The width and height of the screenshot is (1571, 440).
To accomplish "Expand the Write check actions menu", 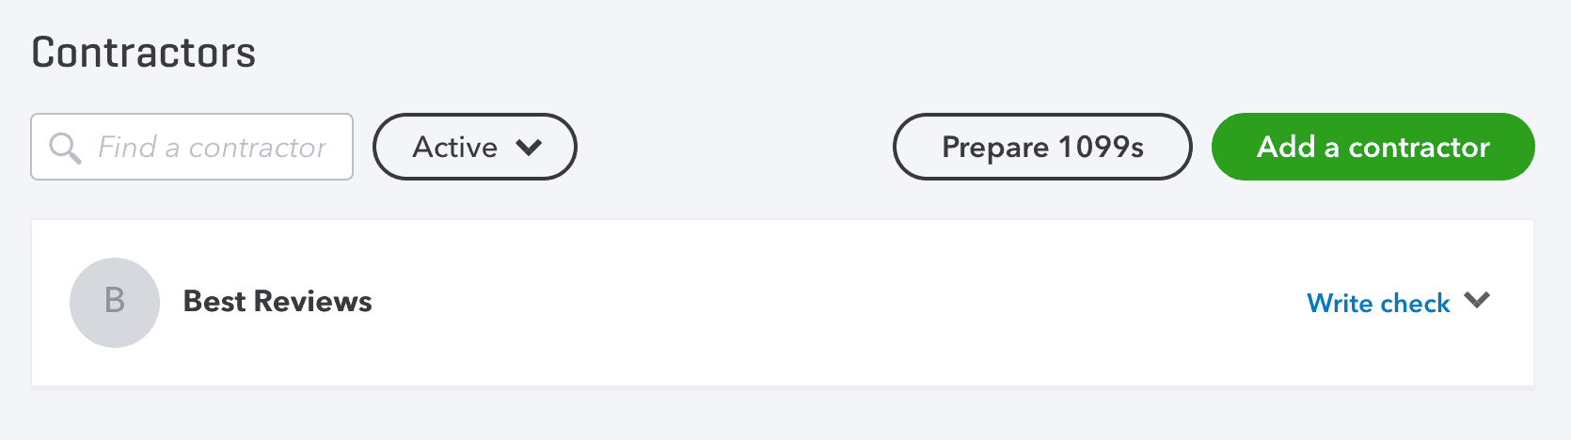I will [x=1477, y=301].
